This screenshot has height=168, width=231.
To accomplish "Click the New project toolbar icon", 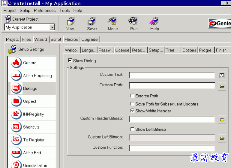I will click(71, 21).
